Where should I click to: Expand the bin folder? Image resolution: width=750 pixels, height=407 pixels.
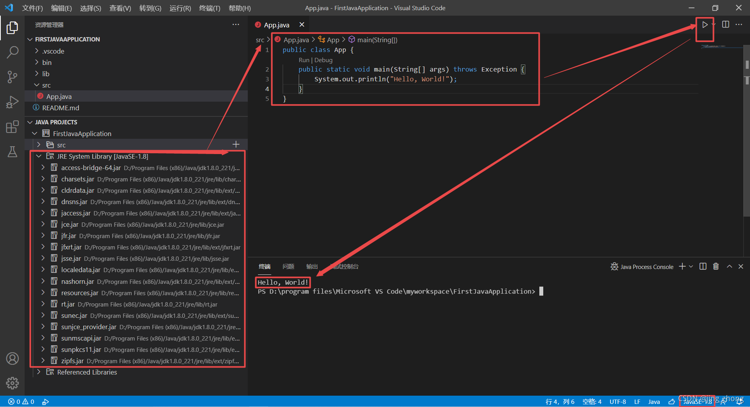coord(36,62)
